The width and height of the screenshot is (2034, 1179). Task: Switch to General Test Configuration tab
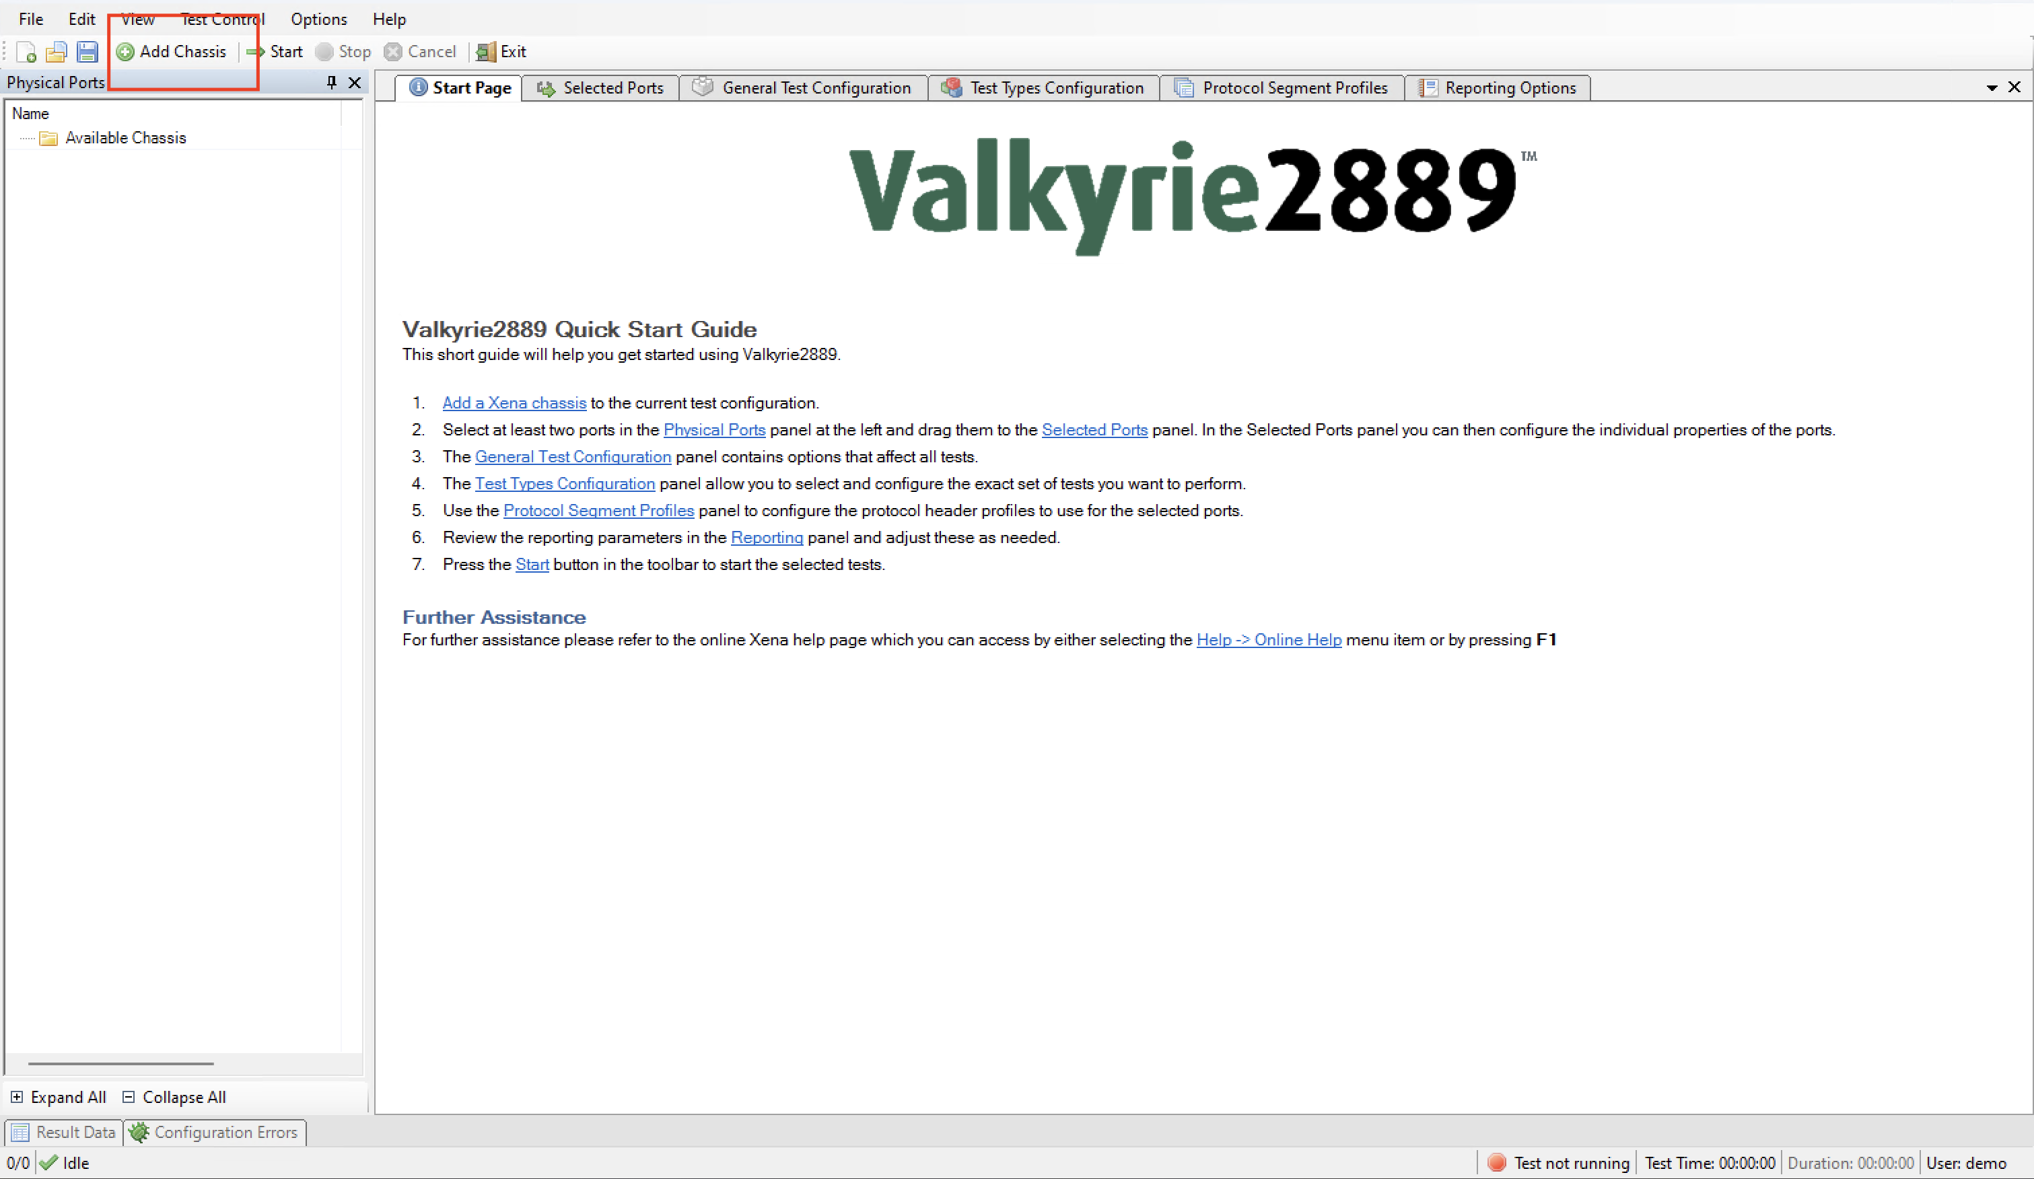803,88
